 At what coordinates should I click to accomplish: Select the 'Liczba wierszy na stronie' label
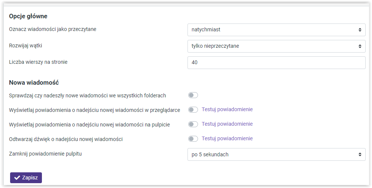pyautogui.click(x=38, y=62)
